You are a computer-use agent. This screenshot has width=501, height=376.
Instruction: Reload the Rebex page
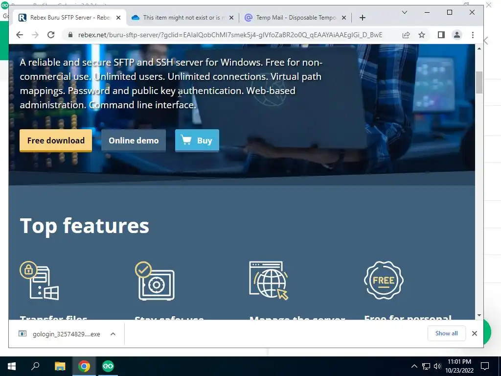click(x=51, y=35)
